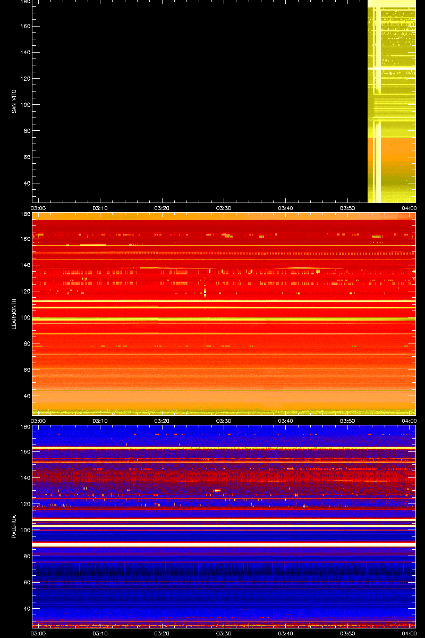Screen dimensions: 425x638
Task: Select the 40 tick on PALEHUA axis
Action: [26, 609]
